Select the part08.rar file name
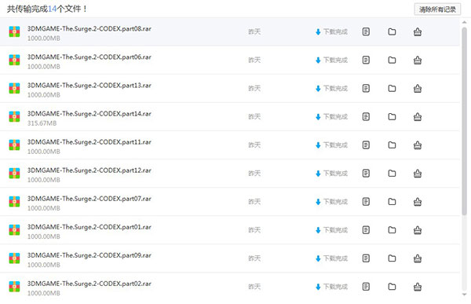This screenshot has height=304, width=471. (x=89, y=28)
